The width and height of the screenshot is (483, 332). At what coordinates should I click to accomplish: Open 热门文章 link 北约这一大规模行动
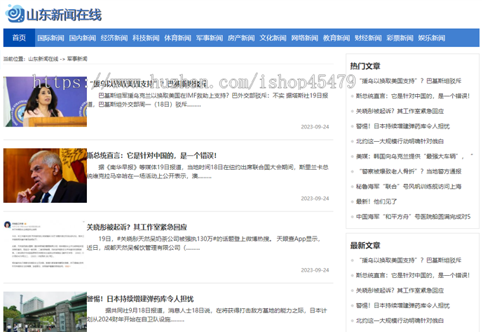tap(400, 141)
